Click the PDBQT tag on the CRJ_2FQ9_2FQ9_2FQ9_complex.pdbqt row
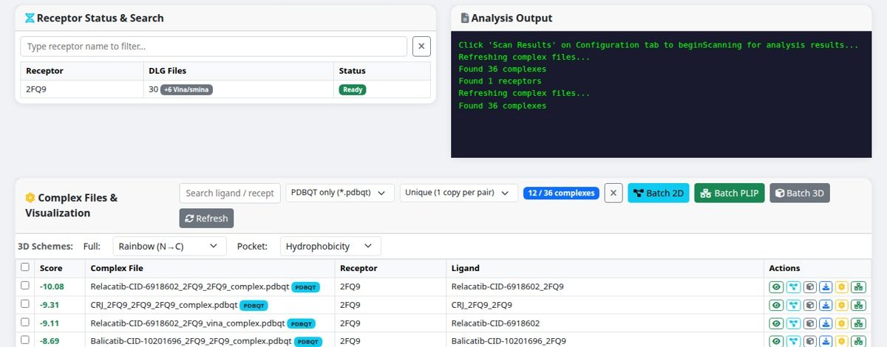This screenshot has height=347, width=887. (254, 305)
